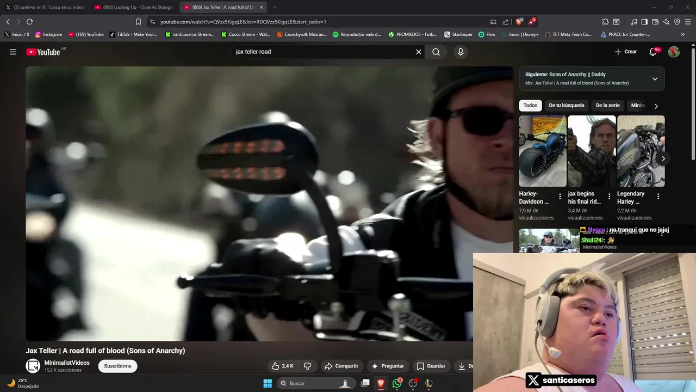Open Leo AI sparkle icon
The width and height of the screenshot is (696, 392).
pos(666,22)
